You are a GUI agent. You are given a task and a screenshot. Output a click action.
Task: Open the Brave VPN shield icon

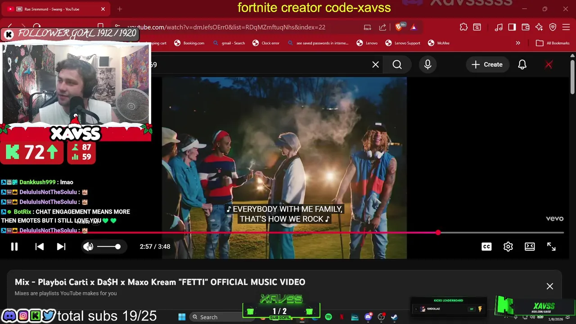553,27
